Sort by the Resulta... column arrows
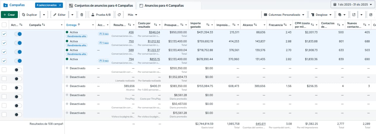The image size is (376, 134). tap(130, 25)
